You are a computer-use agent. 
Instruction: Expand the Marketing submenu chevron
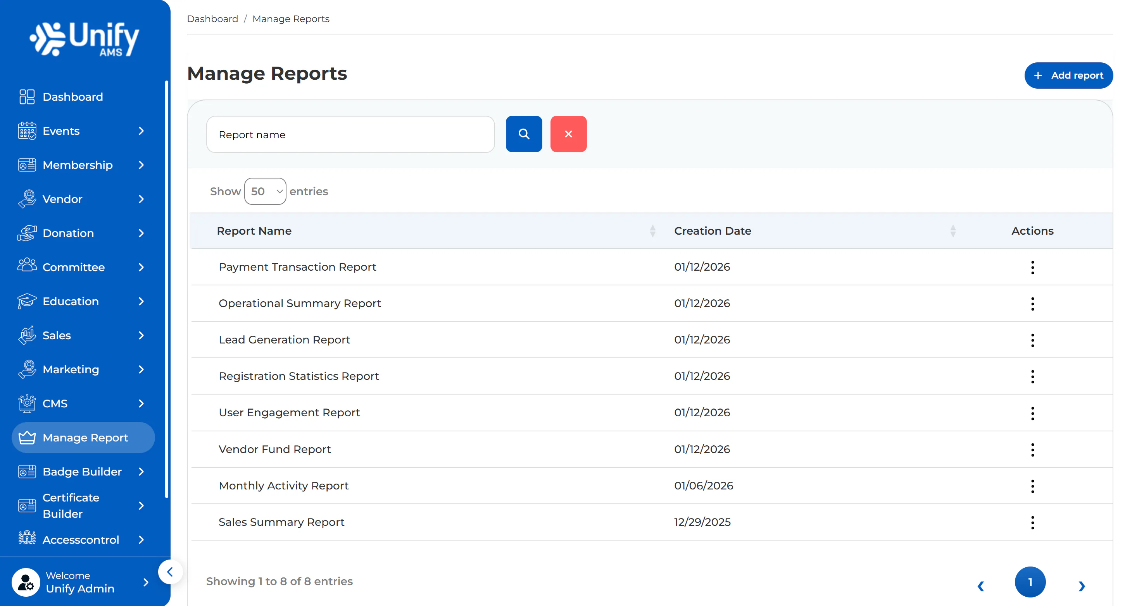(141, 369)
